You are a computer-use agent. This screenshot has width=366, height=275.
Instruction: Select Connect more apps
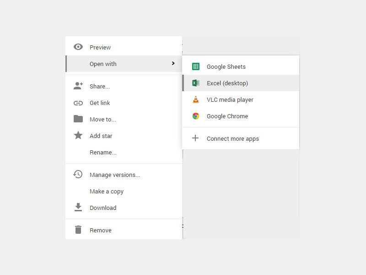pos(241,138)
